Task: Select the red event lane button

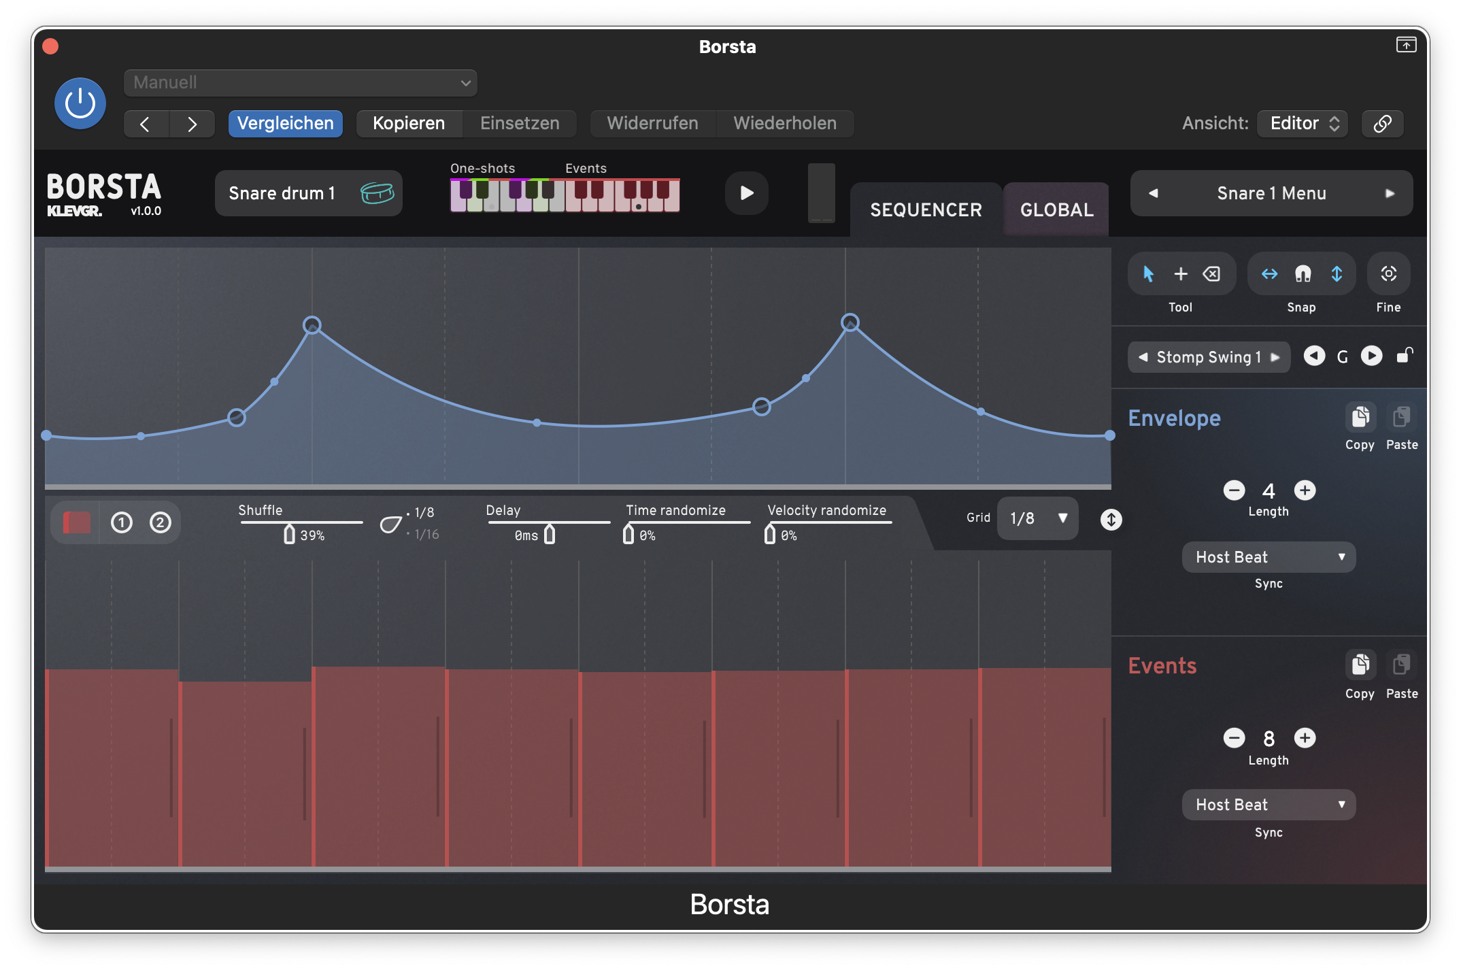Action: (76, 522)
